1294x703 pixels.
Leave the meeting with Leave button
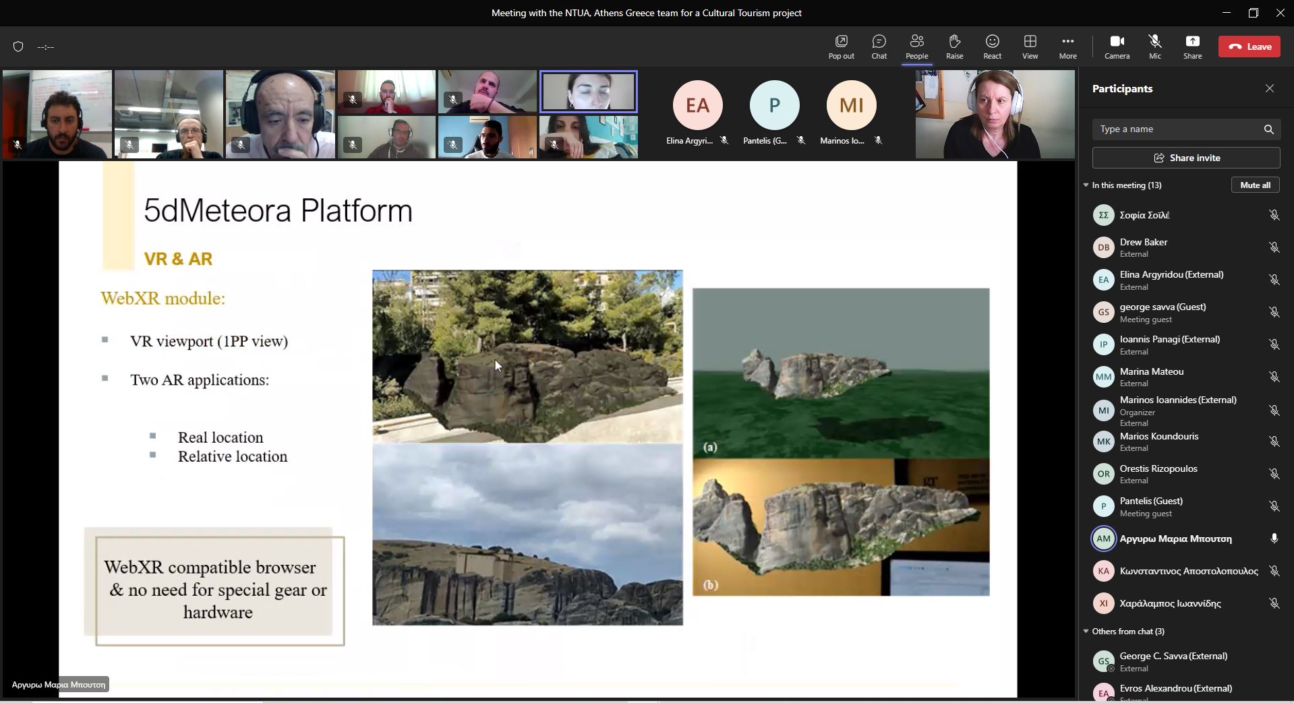1249,47
